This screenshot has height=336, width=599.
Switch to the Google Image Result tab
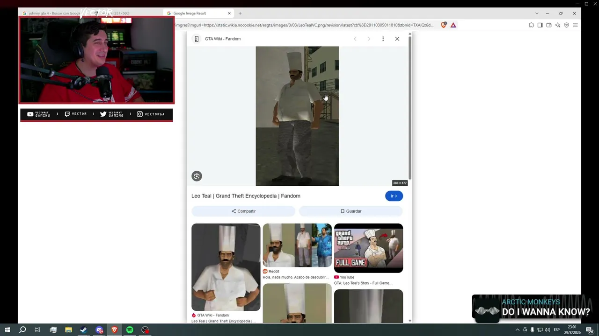(199, 13)
